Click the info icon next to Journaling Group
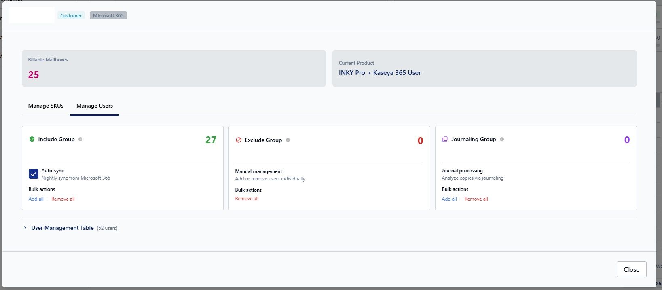 [x=502, y=139]
